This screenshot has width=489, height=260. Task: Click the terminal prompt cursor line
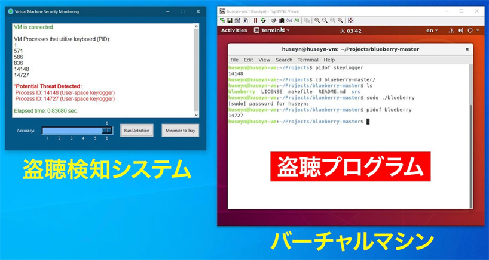[299, 122]
